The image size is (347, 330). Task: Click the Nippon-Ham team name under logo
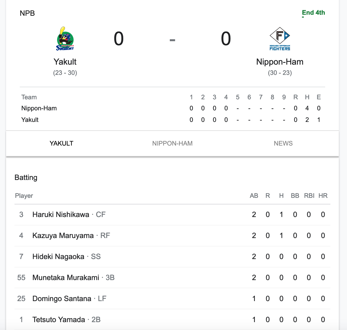coord(280,62)
